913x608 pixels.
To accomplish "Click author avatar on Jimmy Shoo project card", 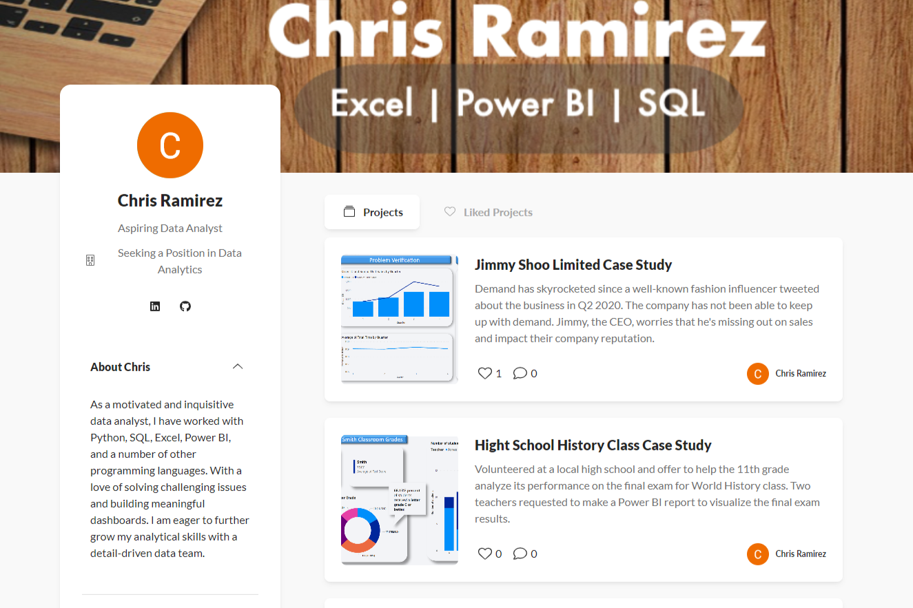I will coord(758,373).
